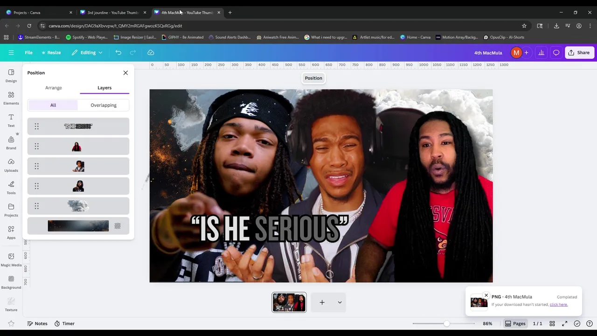Click the star icon at sidebar bottom
Screen dimensions: 597x336
coord(11,323)
